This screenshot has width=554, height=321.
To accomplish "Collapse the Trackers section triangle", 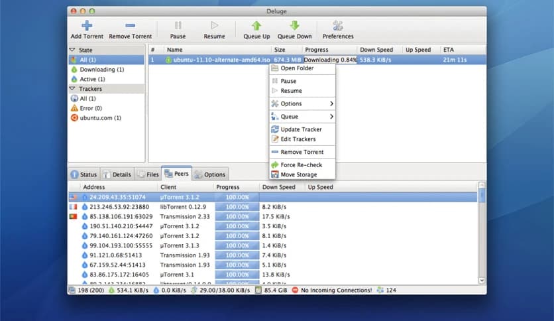I will [x=72, y=88].
